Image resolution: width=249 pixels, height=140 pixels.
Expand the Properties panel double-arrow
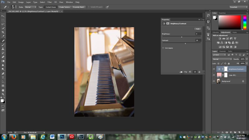199,20
